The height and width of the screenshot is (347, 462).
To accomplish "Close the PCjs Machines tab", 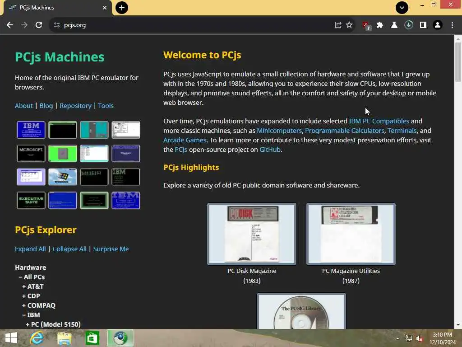I will [105, 8].
